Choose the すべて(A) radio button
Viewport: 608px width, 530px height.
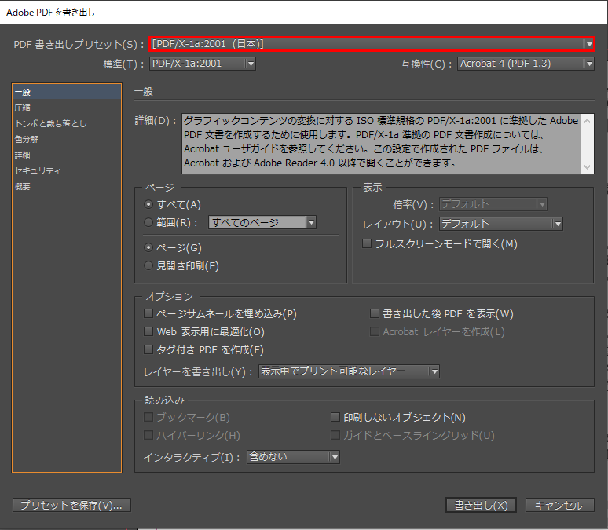(148, 204)
